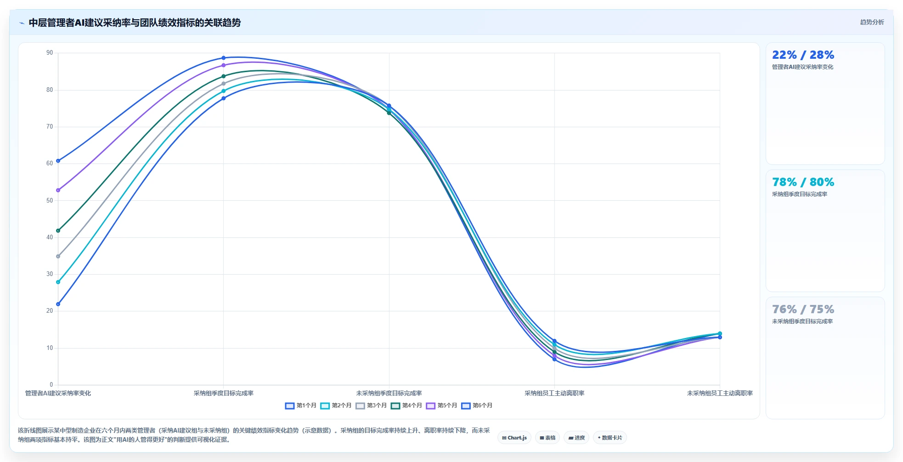903x462 pixels.
Task: Click the 数据卡片 tag below the chart
Action: tap(610, 438)
